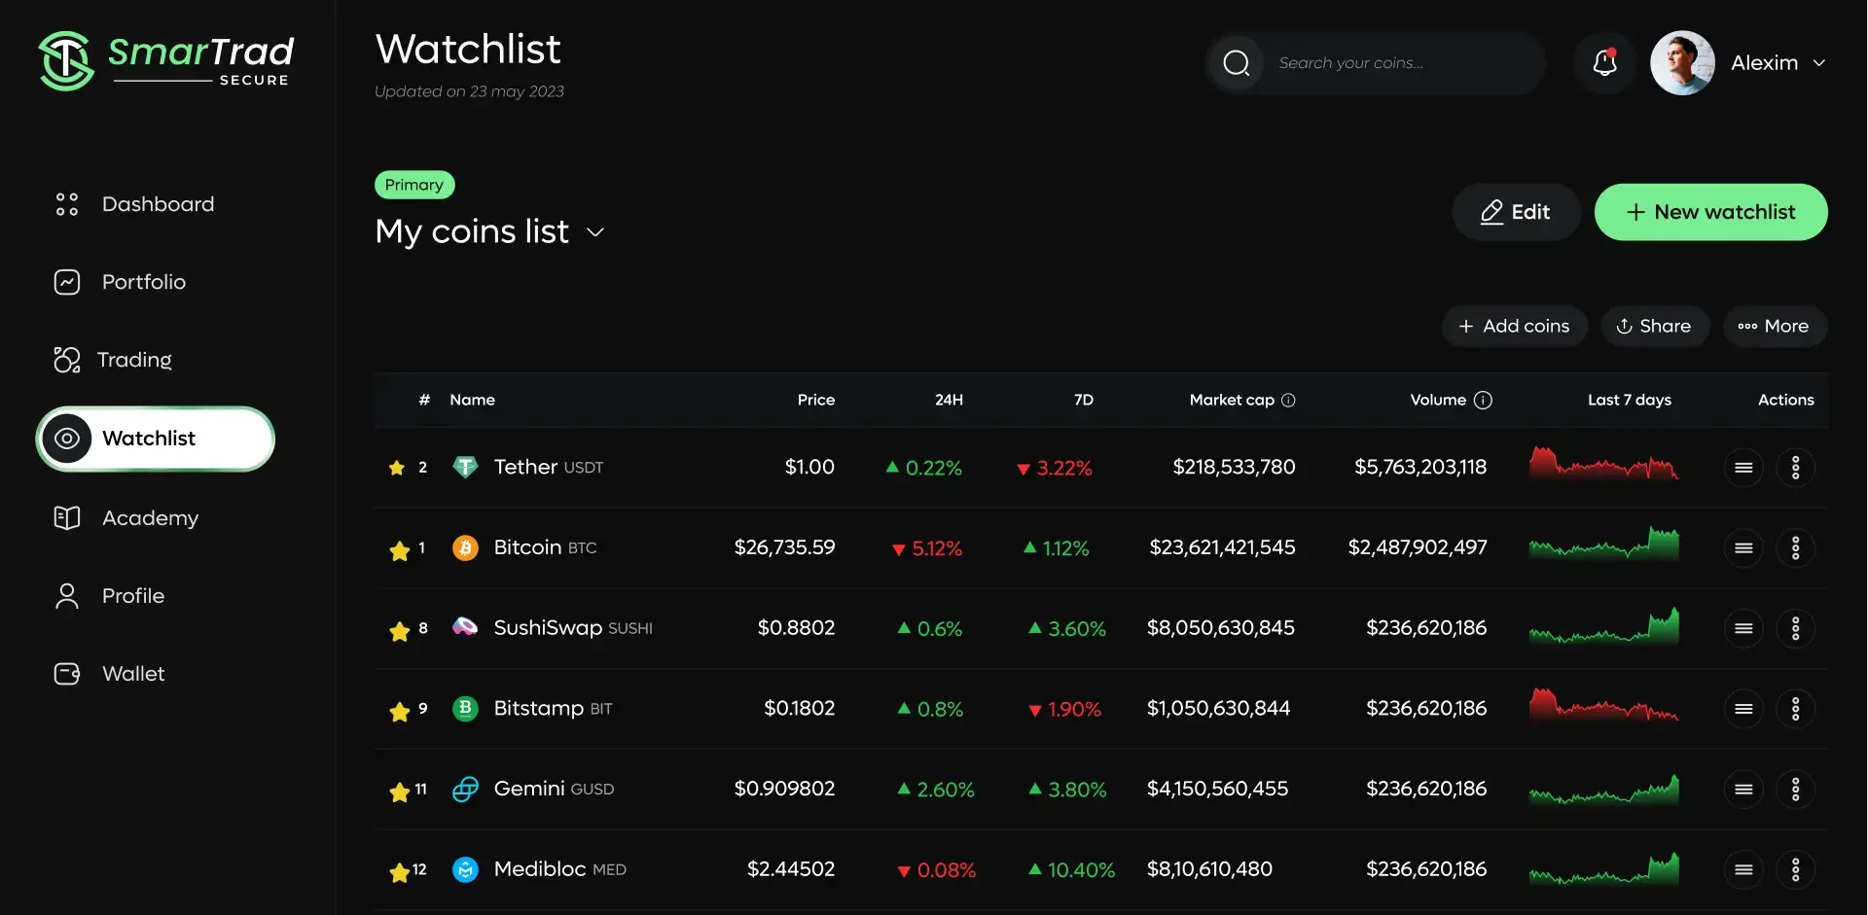
Task: Open the three-dot menu for Medibloc
Action: tap(1796, 869)
